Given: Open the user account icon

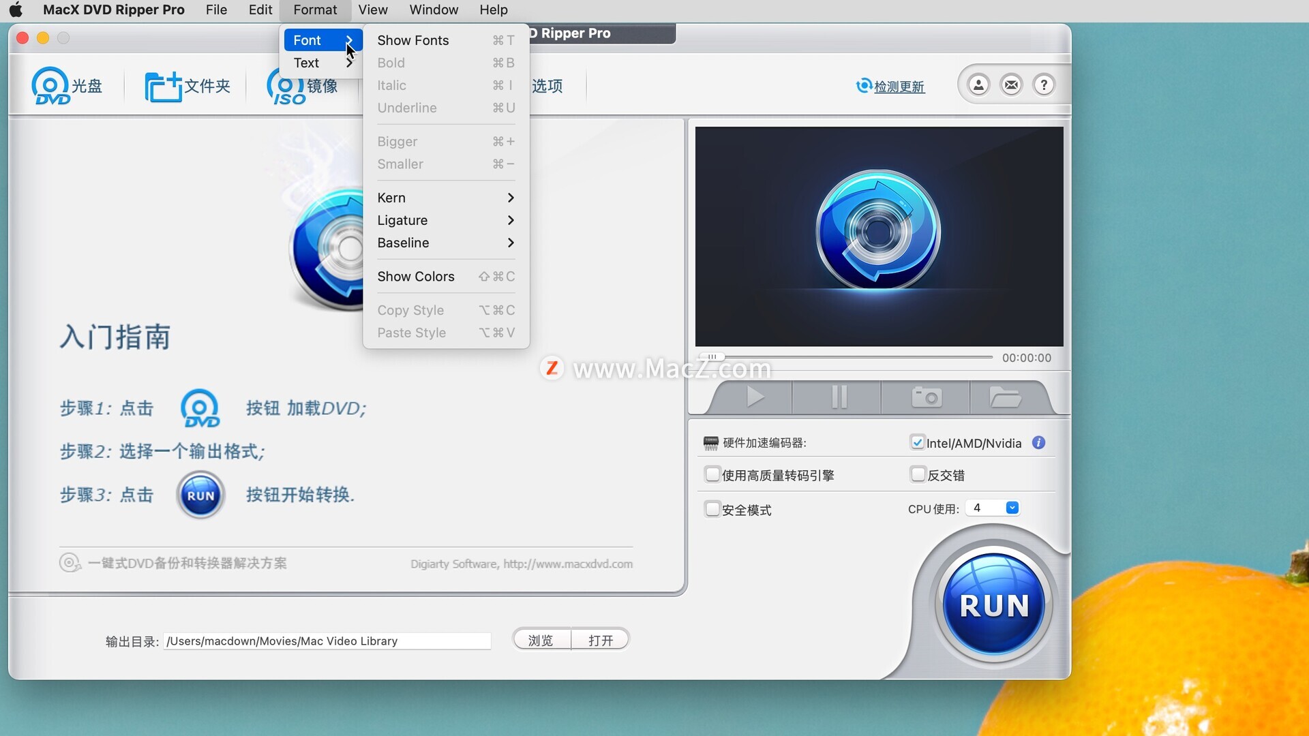Looking at the screenshot, I should 978,85.
